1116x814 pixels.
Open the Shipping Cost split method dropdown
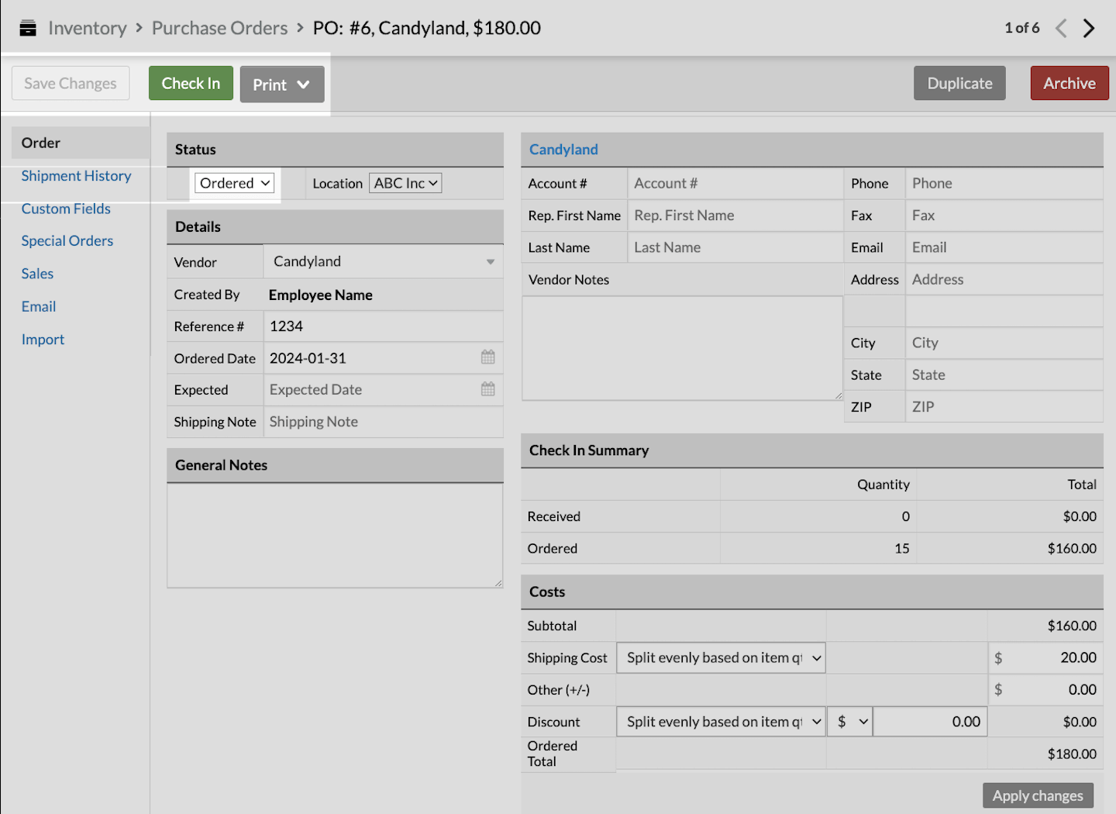[x=721, y=657]
